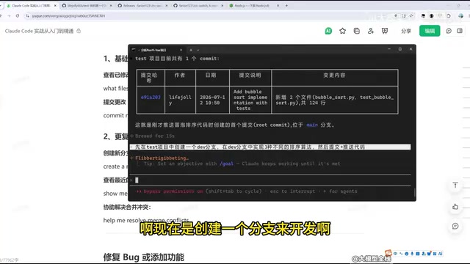The image size is (470, 264).
Task: Open the comments bubble icon in top toolbar
Action: (x=449, y=31)
